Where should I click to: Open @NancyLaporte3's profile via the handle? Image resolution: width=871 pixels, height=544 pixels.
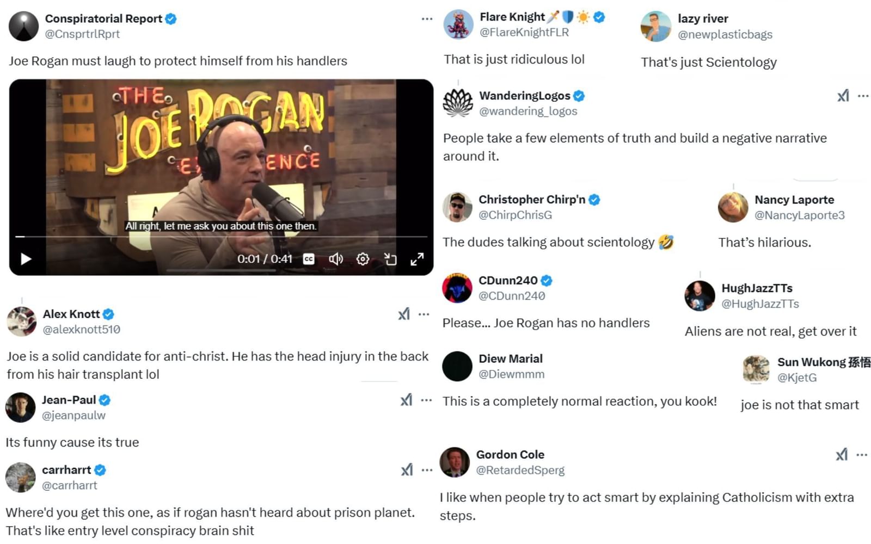pyautogui.click(x=799, y=215)
